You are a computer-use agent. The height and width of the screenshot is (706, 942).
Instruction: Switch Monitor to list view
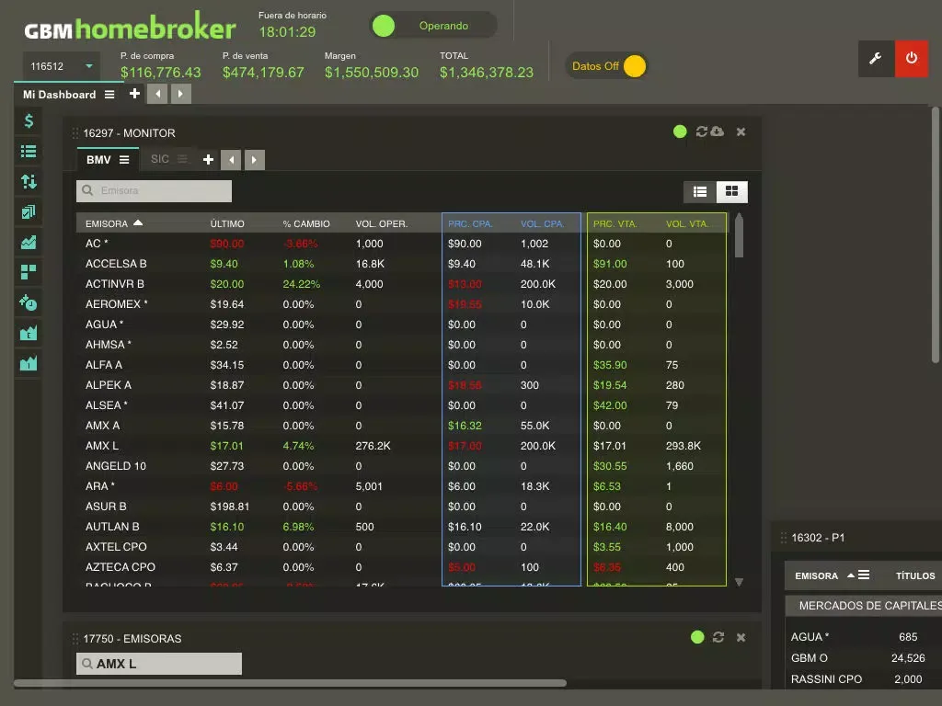point(700,191)
